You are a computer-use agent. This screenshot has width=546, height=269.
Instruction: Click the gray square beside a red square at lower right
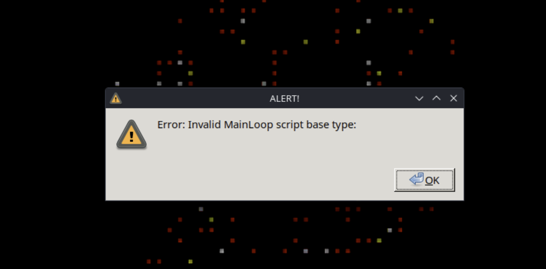point(389,230)
